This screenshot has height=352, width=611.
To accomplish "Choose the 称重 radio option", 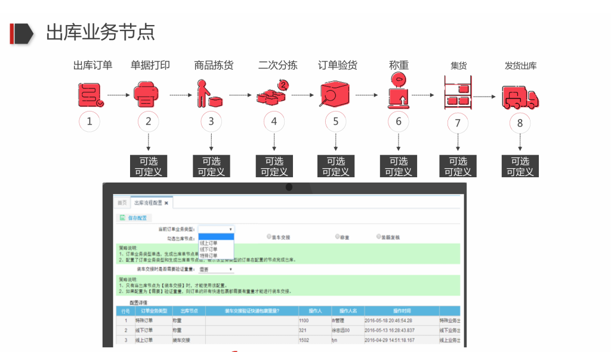I will [x=337, y=237].
